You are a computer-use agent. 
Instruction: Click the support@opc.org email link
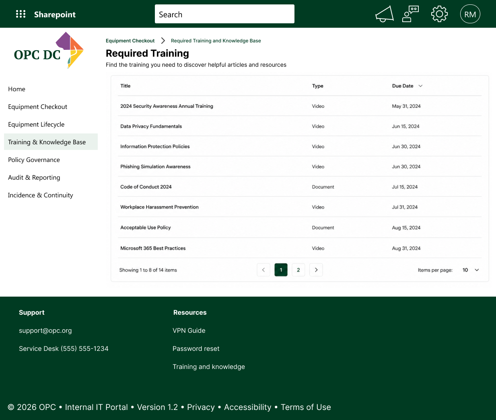[45, 331]
